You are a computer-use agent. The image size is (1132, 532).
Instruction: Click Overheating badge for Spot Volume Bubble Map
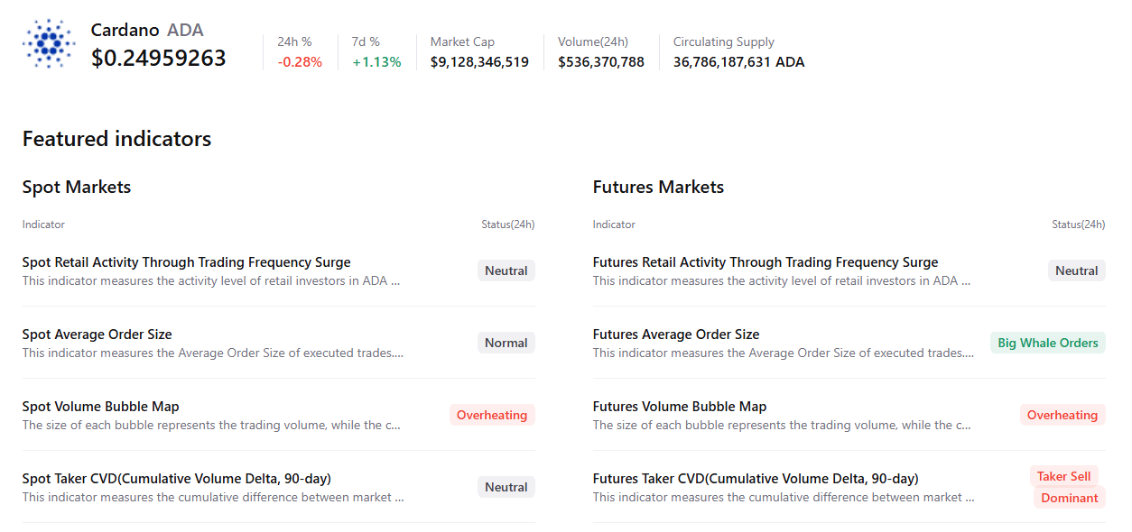492,415
